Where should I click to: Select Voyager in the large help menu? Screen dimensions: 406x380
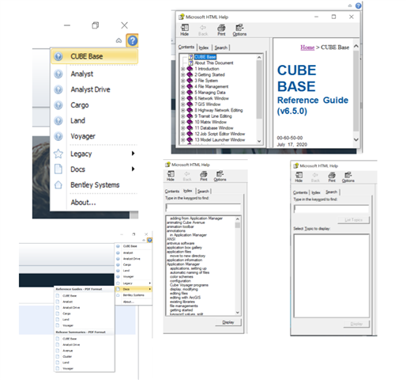coord(83,136)
